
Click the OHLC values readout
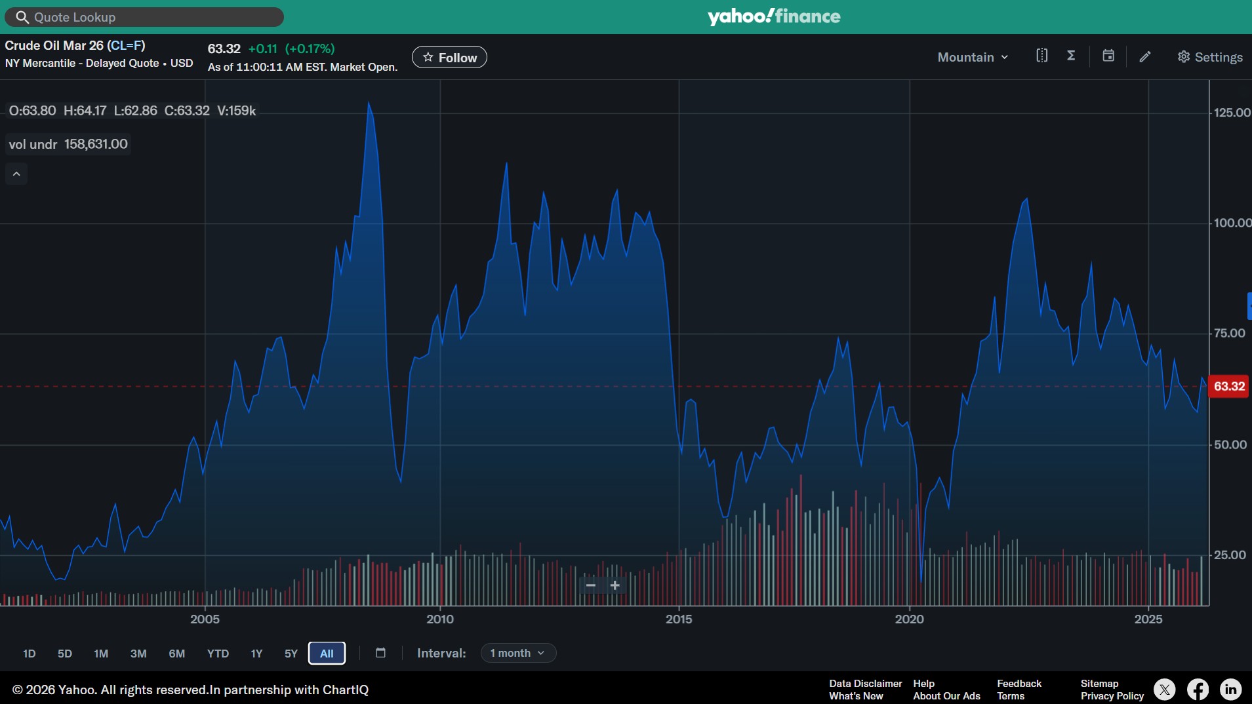coord(132,111)
